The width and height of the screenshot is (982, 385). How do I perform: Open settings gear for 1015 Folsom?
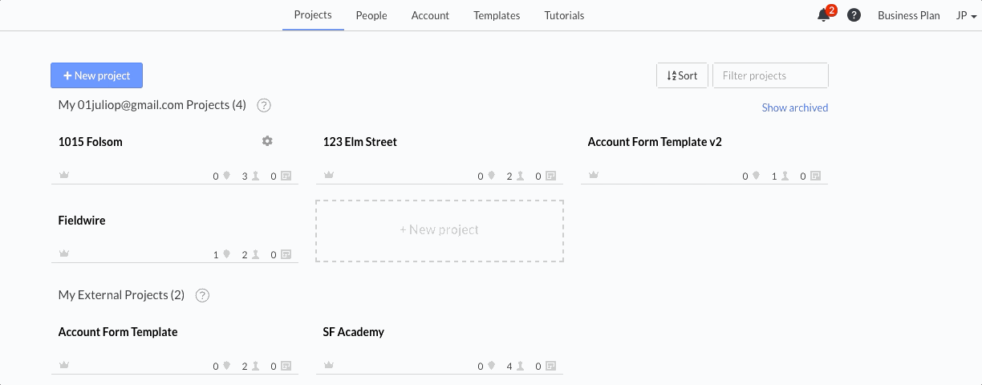coord(267,141)
